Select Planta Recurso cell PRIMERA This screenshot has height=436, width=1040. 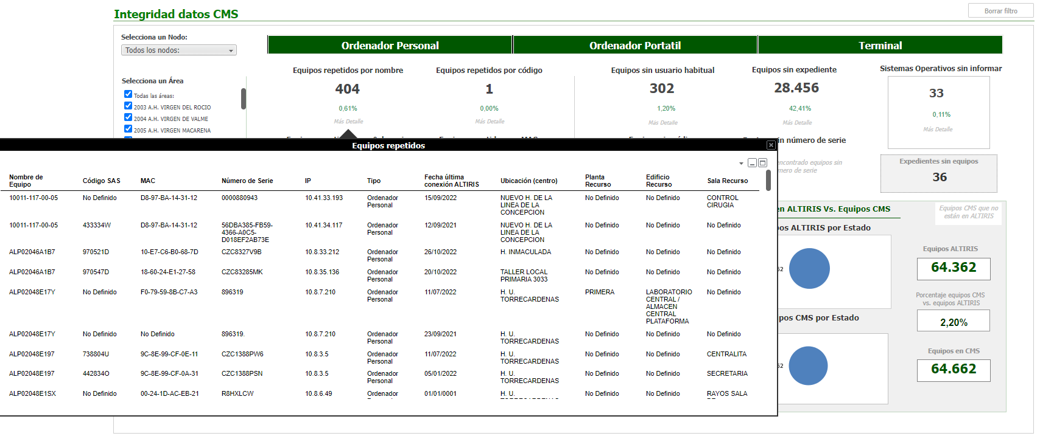coord(600,292)
